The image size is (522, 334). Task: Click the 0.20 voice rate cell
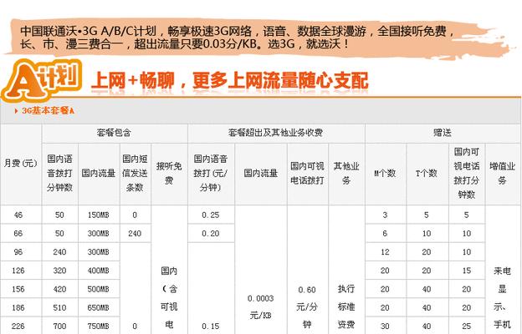(x=211, y=234)
